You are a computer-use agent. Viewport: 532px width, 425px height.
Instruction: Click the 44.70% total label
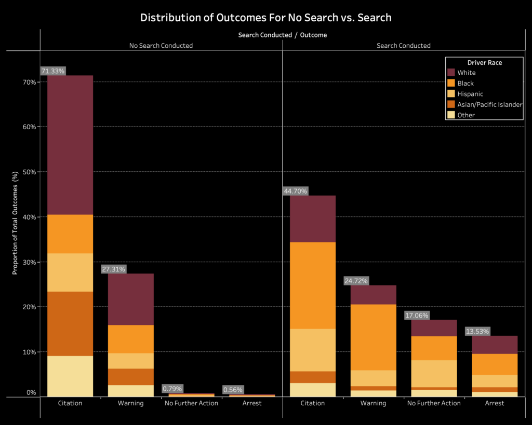coord(295,191)
